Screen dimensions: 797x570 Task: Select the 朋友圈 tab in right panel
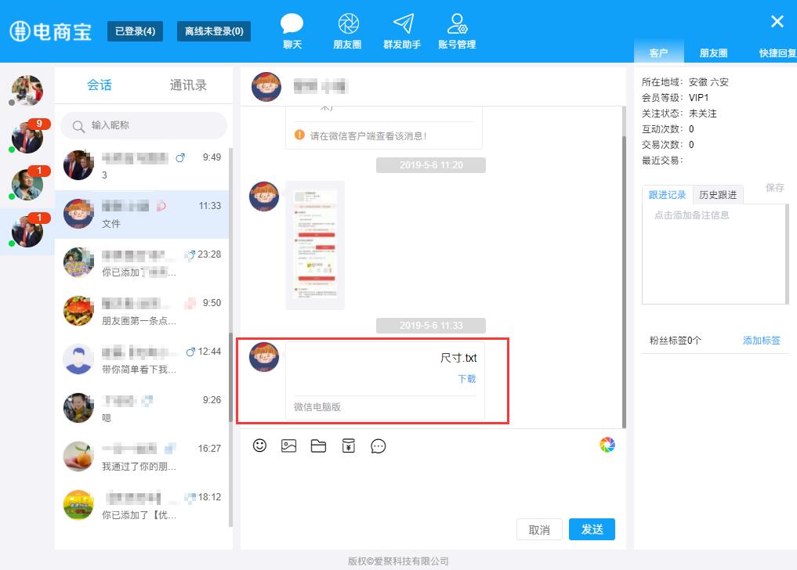pos(713,53)
